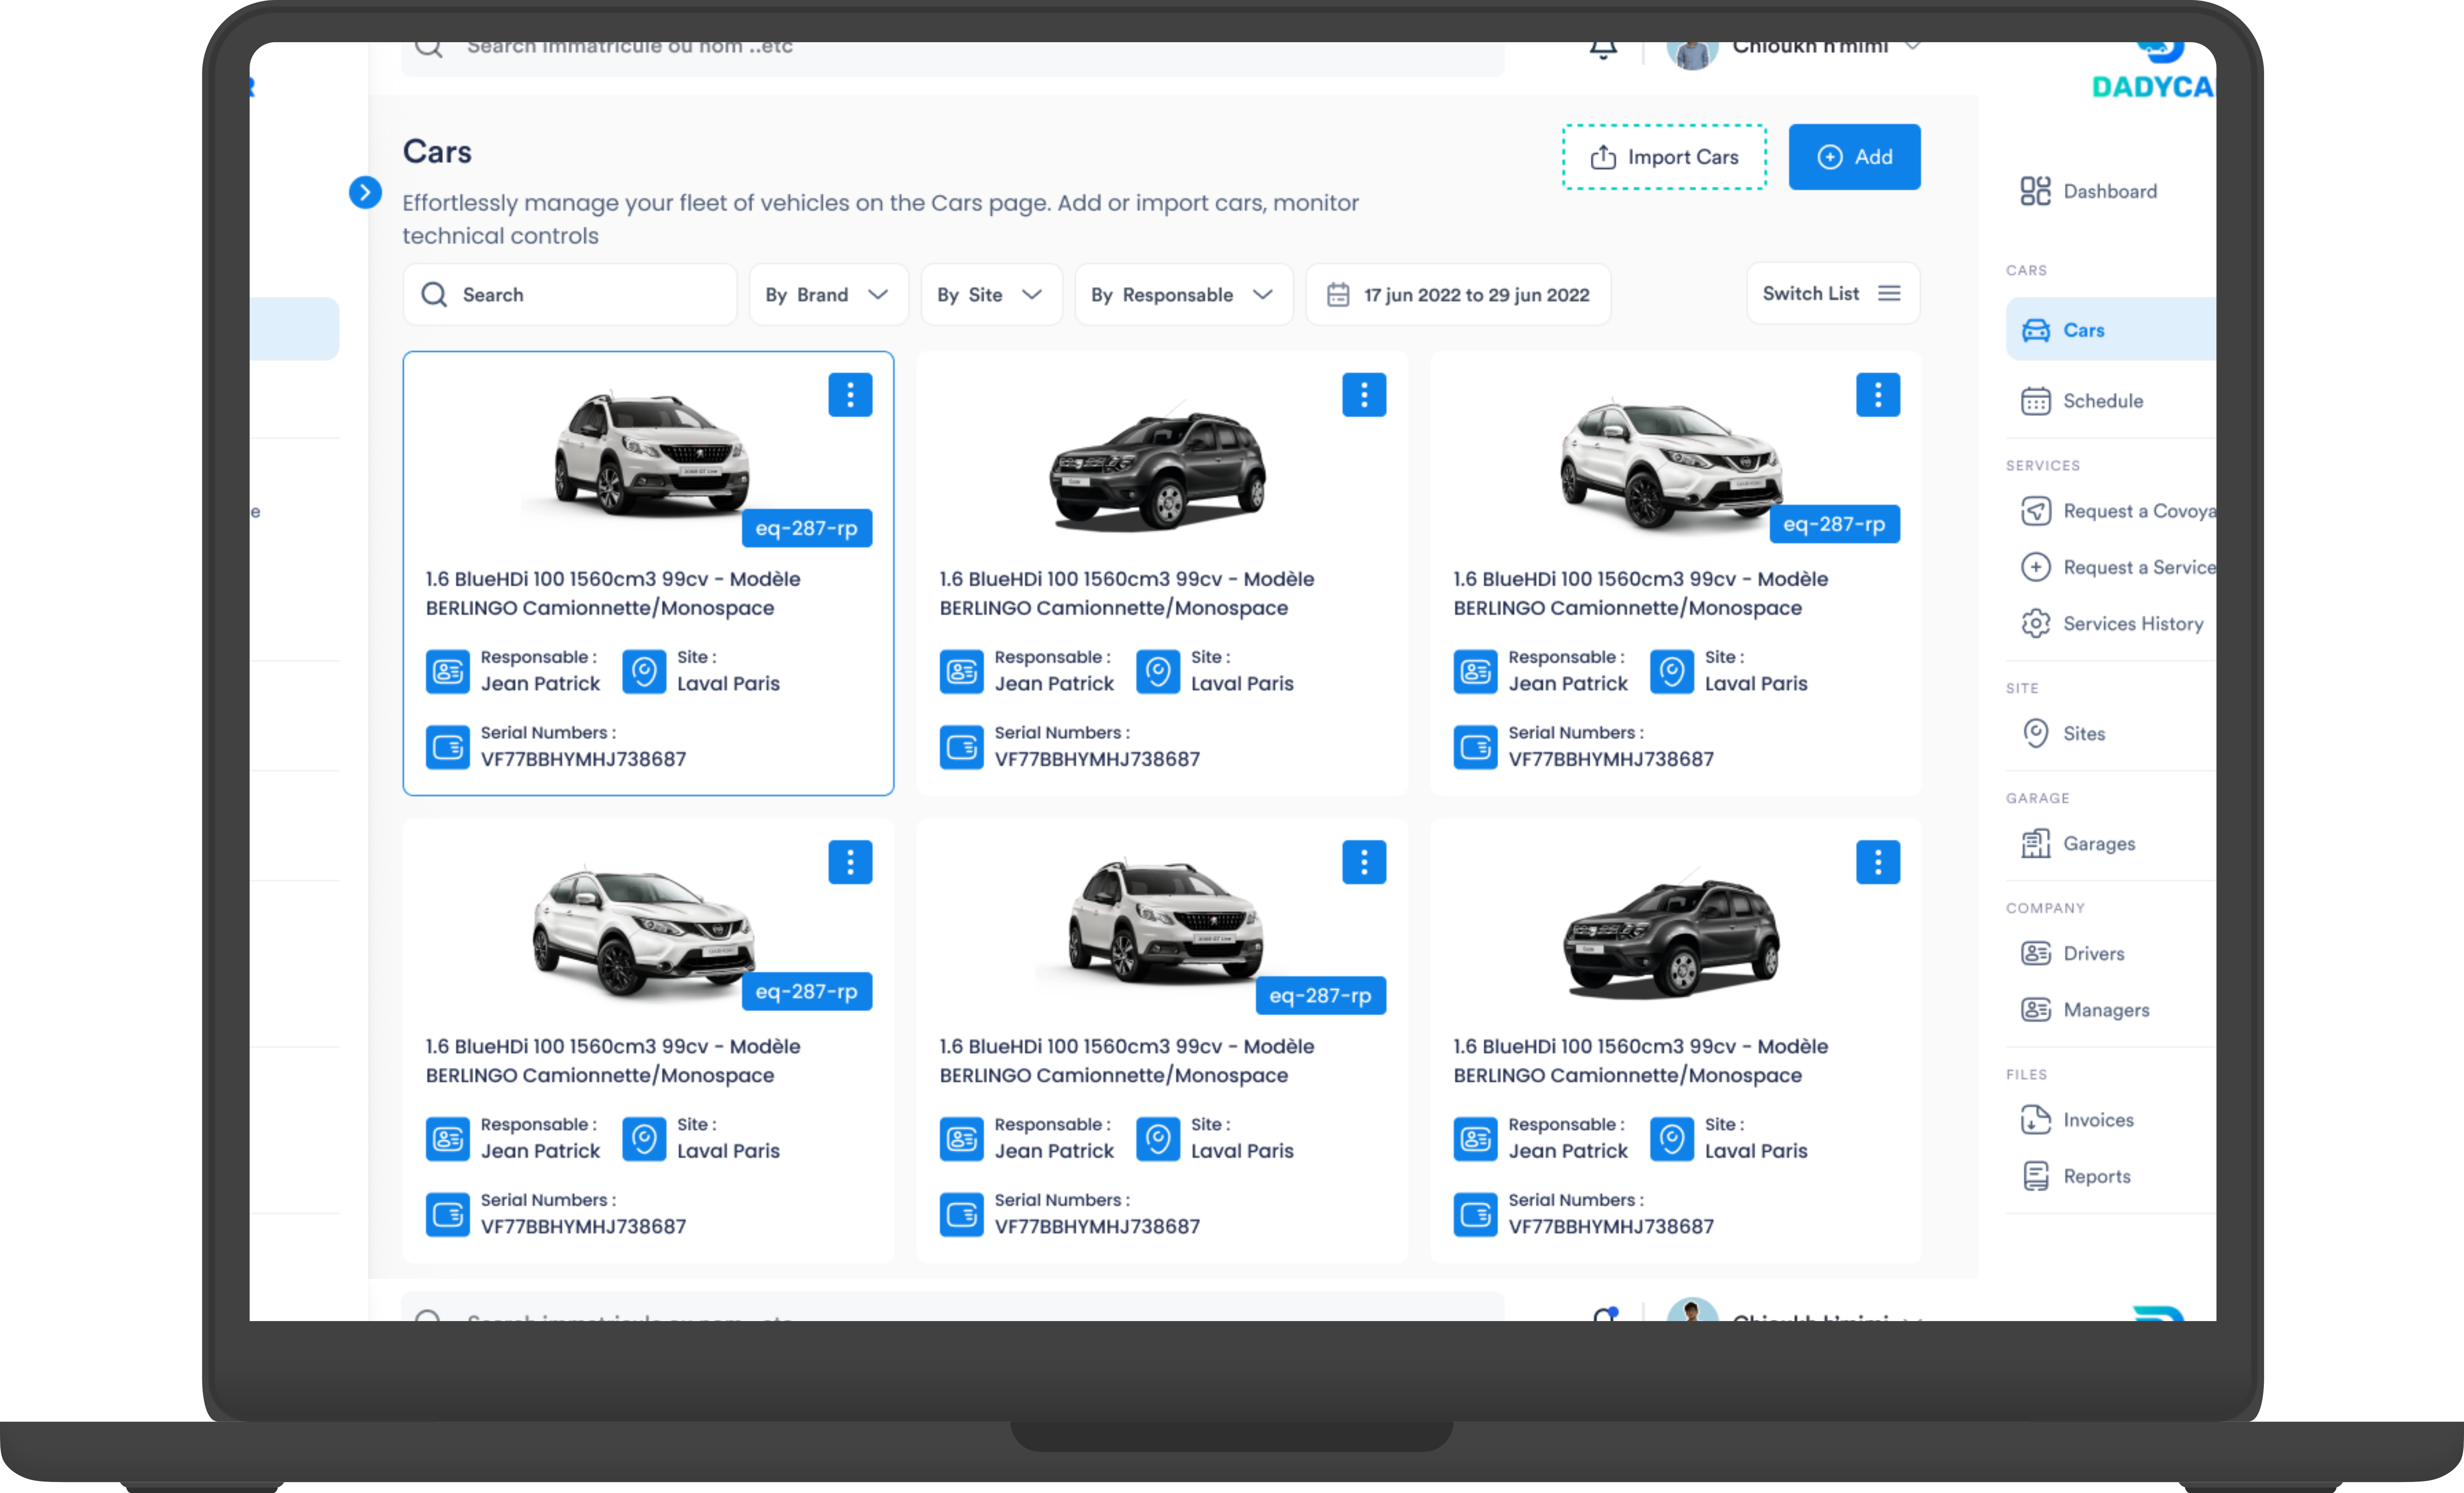Click the blue sidebar expand arrow circle
2464x1493 pixels.
[365, 192]
